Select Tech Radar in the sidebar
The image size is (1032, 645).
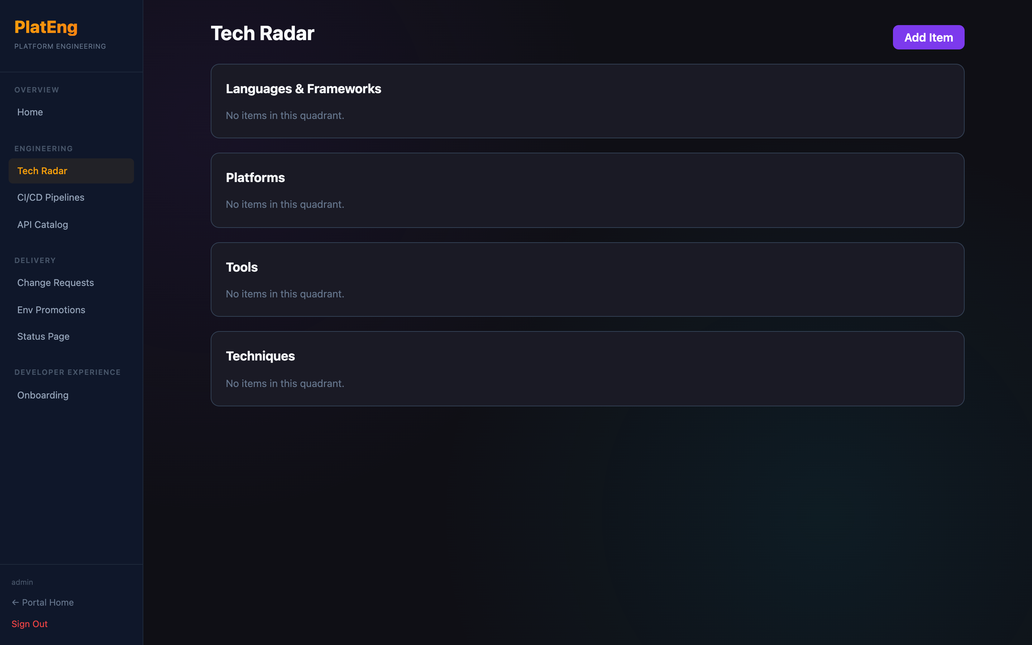coord(42,171)
